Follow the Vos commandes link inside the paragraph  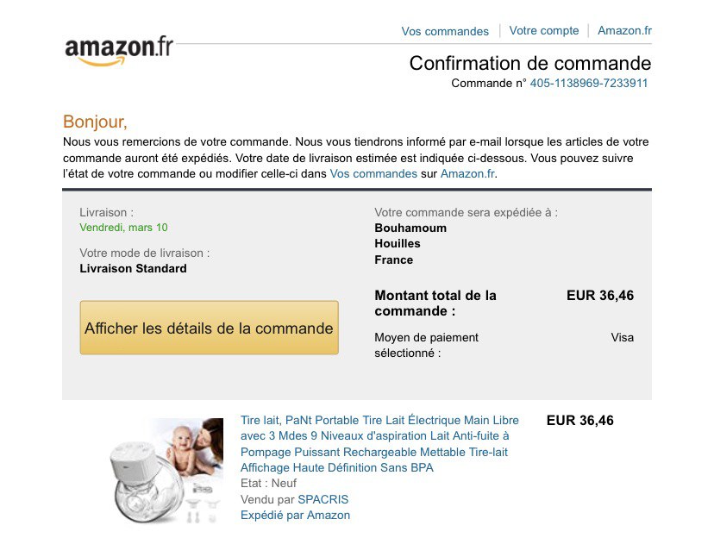tap(373, 173)
